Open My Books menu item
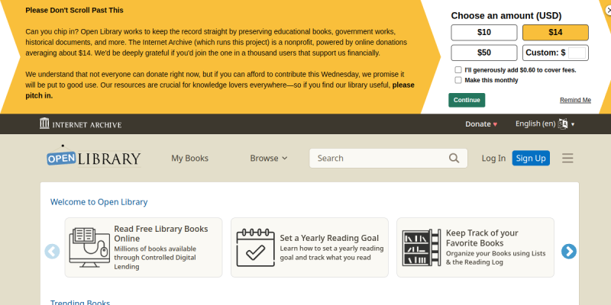 click(189, 158)
